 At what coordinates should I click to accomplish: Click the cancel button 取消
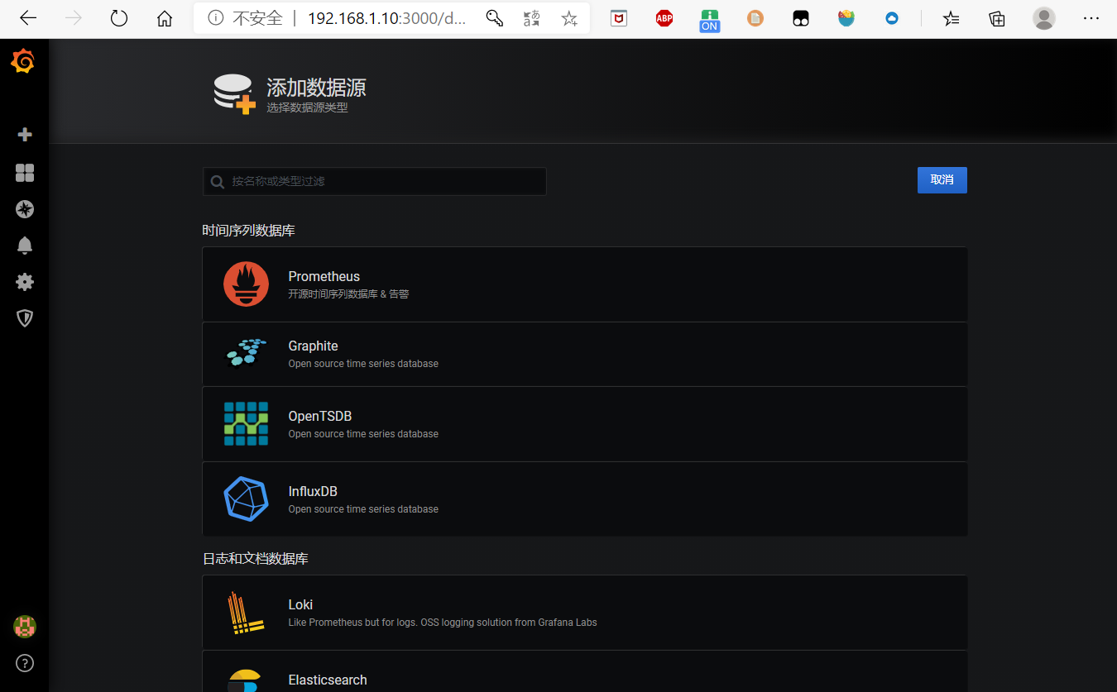pos(942,180)
